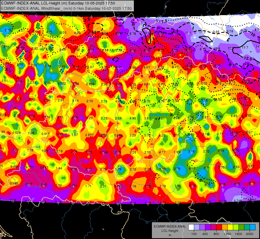Click the wind shear value 0.807

(89, 135)
